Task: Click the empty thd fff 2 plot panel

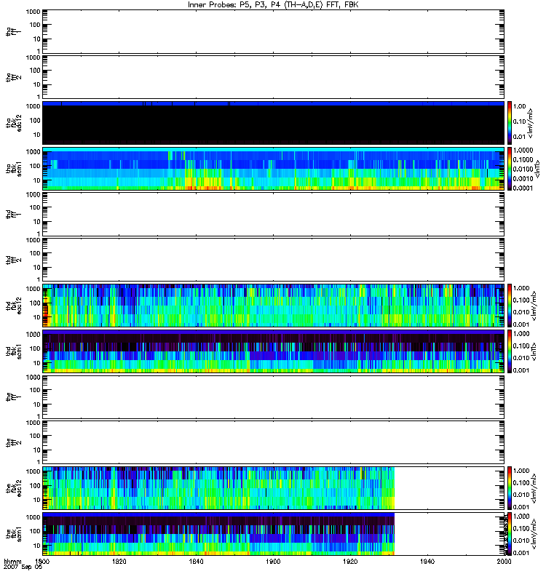Action: click(x=274, y=260)
